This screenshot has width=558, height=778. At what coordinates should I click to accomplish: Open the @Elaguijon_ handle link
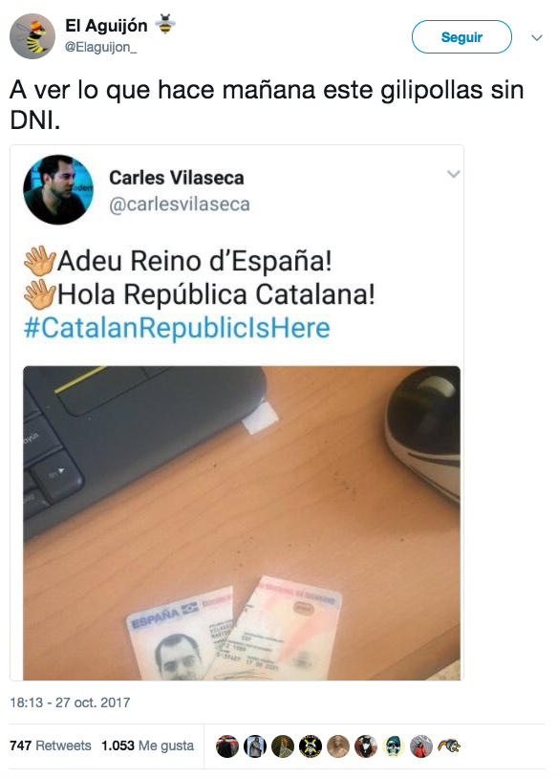[x=100, y=47]
